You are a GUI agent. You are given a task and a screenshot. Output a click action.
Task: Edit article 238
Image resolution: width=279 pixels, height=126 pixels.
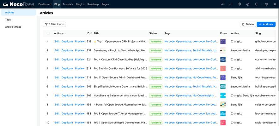point(57,42)
